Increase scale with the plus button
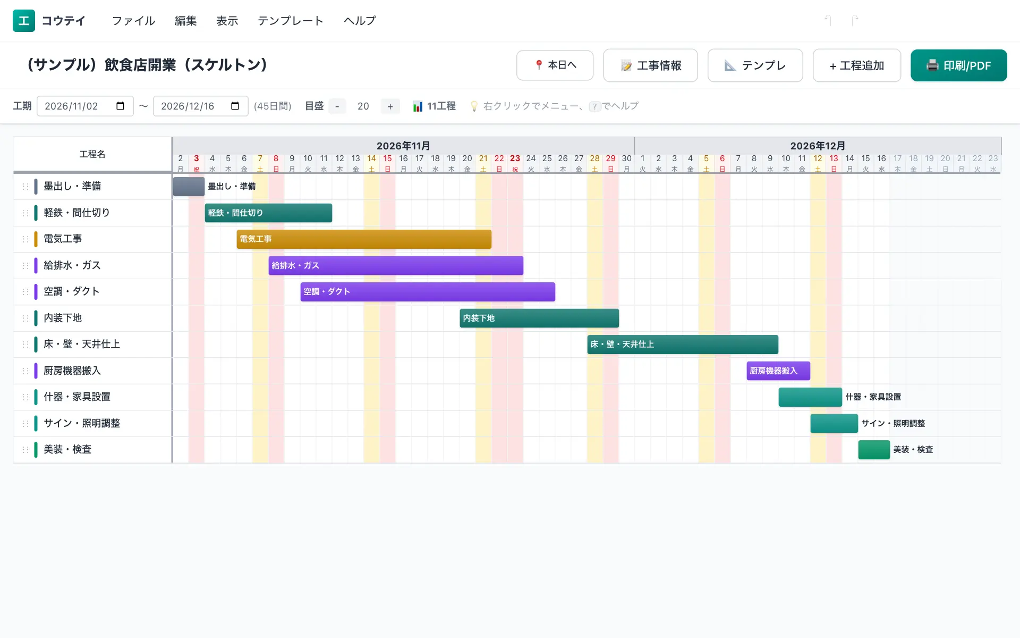Image resolution: width=1020 pixels, height=638 pixels. (x=390, y=106)
